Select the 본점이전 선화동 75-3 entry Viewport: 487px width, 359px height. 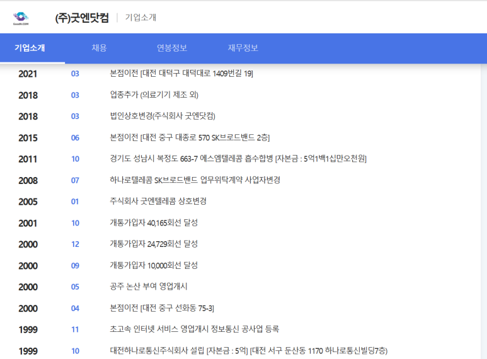coord(162,308)
